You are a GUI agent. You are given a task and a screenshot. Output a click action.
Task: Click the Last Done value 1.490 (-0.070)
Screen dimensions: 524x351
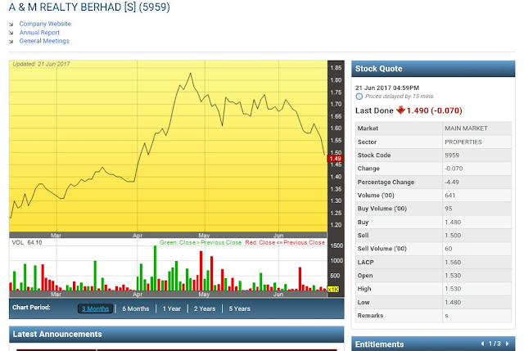(x=434, y=110)
